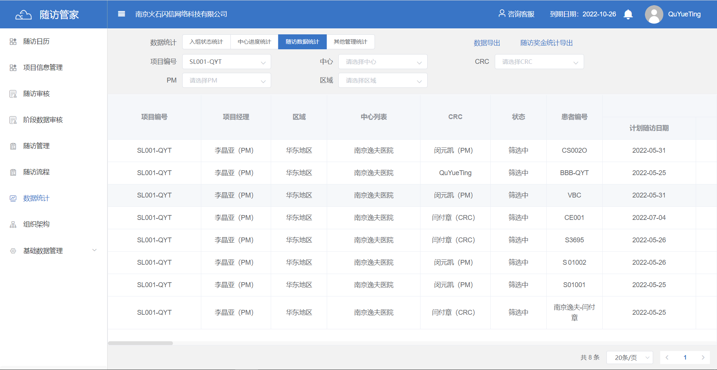
Task: Click the 数据导出 link
Action: point(487,43)
